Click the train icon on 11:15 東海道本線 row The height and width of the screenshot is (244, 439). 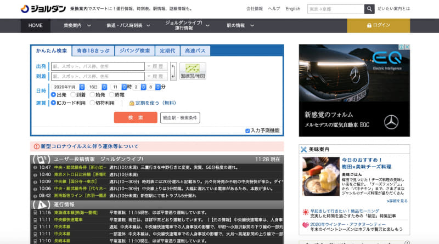[x=35, y=213]
